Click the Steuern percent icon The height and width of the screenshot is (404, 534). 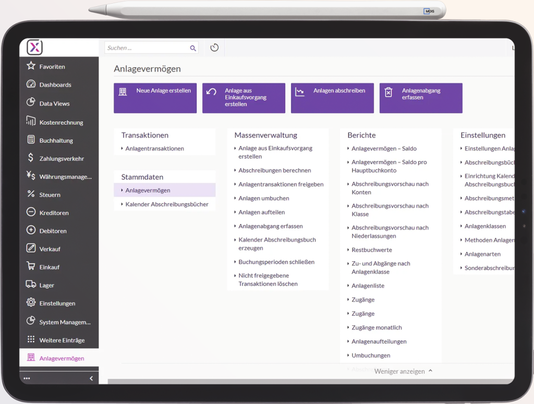(31, 194)
